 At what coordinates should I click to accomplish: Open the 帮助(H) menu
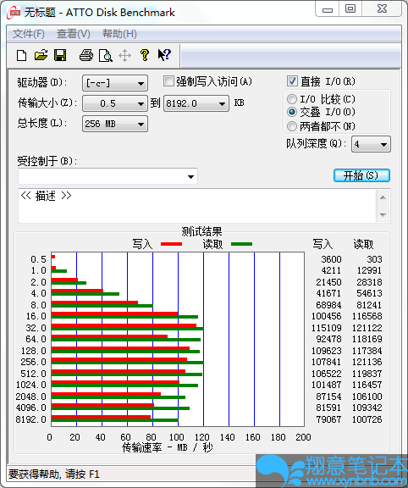(x=119, y=34)
